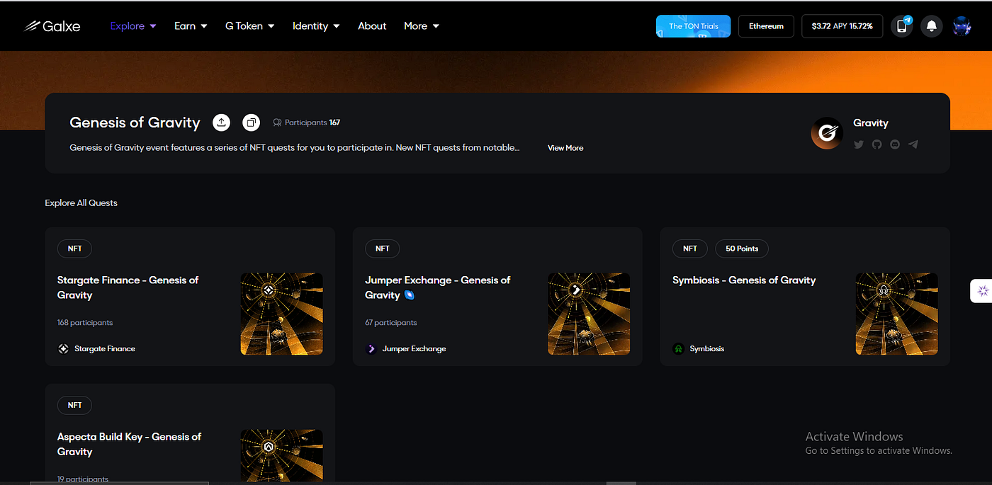Click the NFT tag on Stargate Finance card
Screen dimensions: 992x485
coord(74,249)
